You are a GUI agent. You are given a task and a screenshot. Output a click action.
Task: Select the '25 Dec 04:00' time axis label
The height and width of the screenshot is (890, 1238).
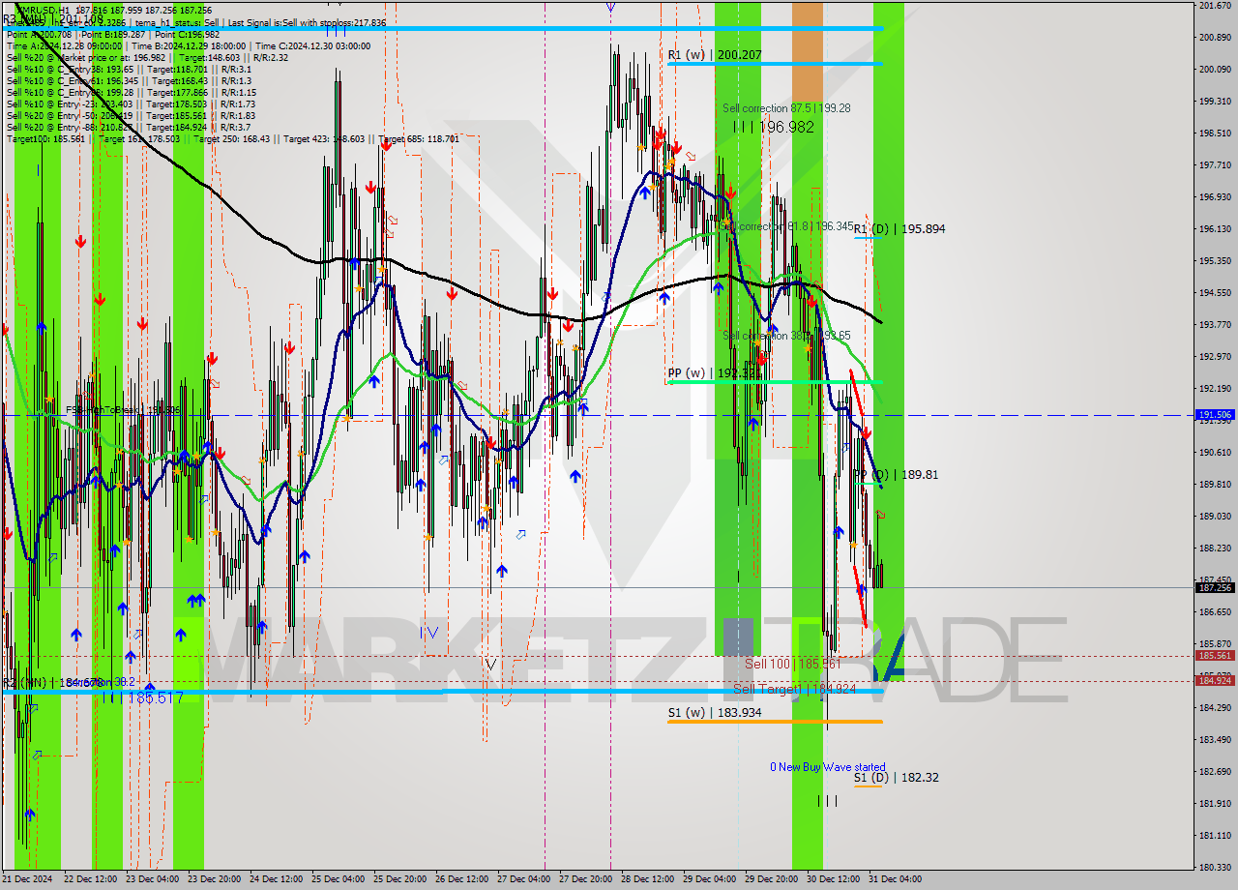[x=338, y=879]
